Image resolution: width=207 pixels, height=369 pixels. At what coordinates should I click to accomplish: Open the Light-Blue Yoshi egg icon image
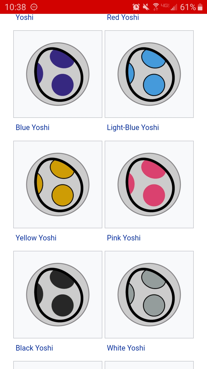click(149, 74)
